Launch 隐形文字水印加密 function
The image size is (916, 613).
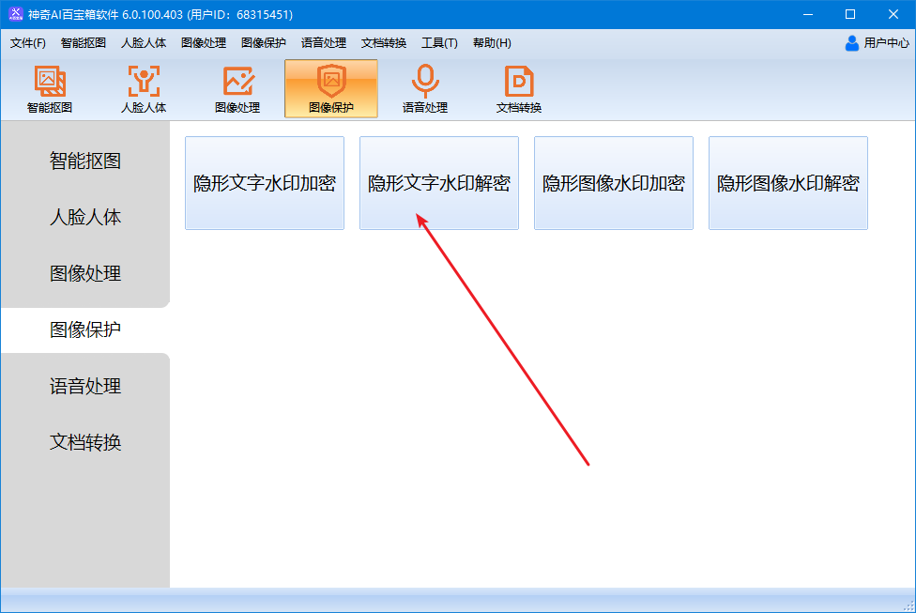coord(265,183)
